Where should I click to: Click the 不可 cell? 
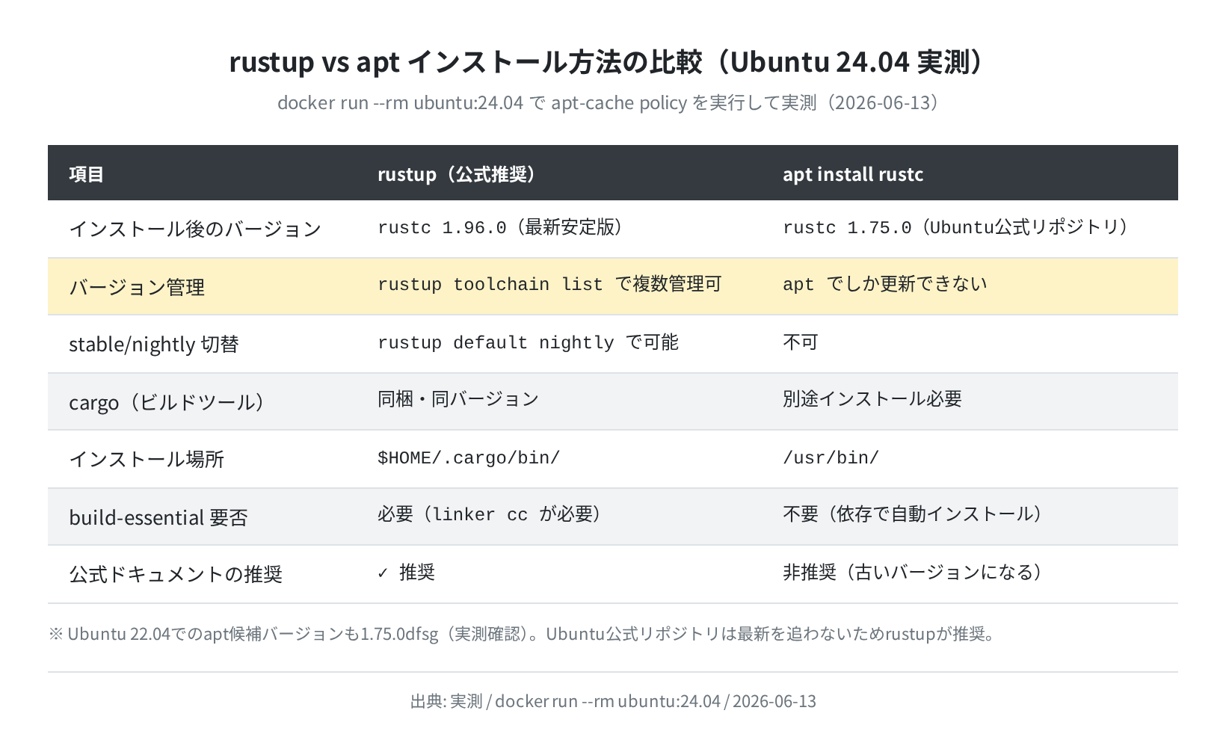coord(801,342)
